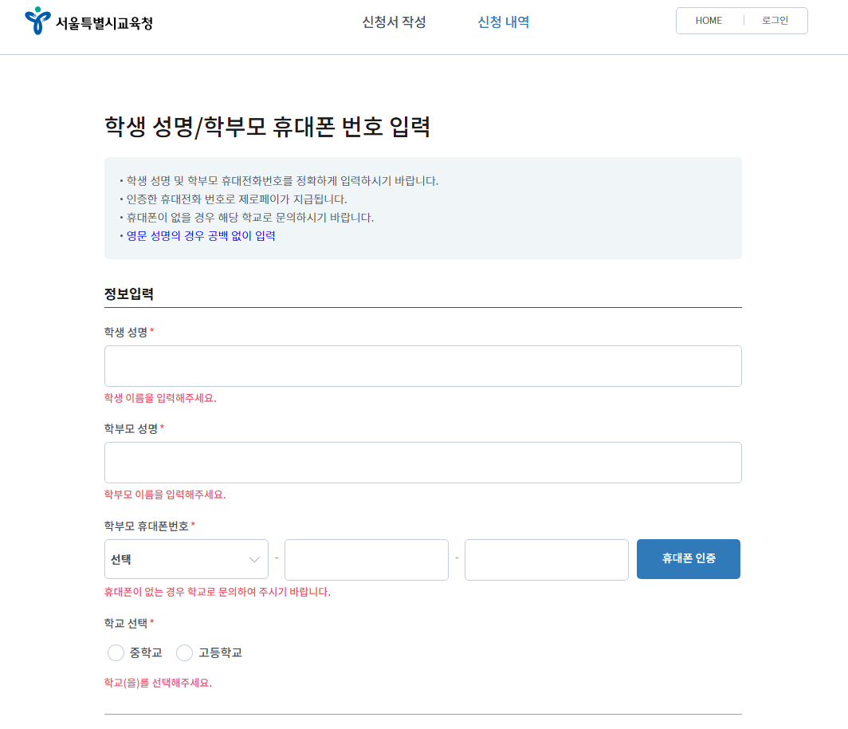Screen dimensions: 848x729
Task: Click the 중학교 label text
Action: tap(147, 652)
